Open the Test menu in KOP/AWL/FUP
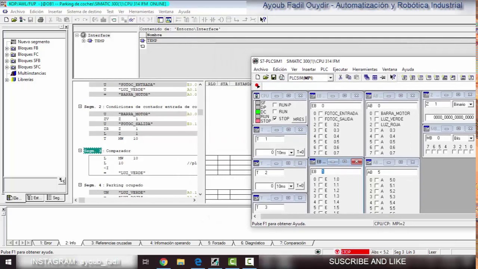Viewport: 478px width, 269px height. click(110, 12)
